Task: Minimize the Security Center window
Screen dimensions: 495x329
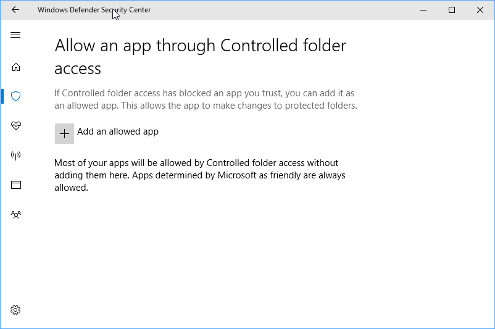Action: 423,10
